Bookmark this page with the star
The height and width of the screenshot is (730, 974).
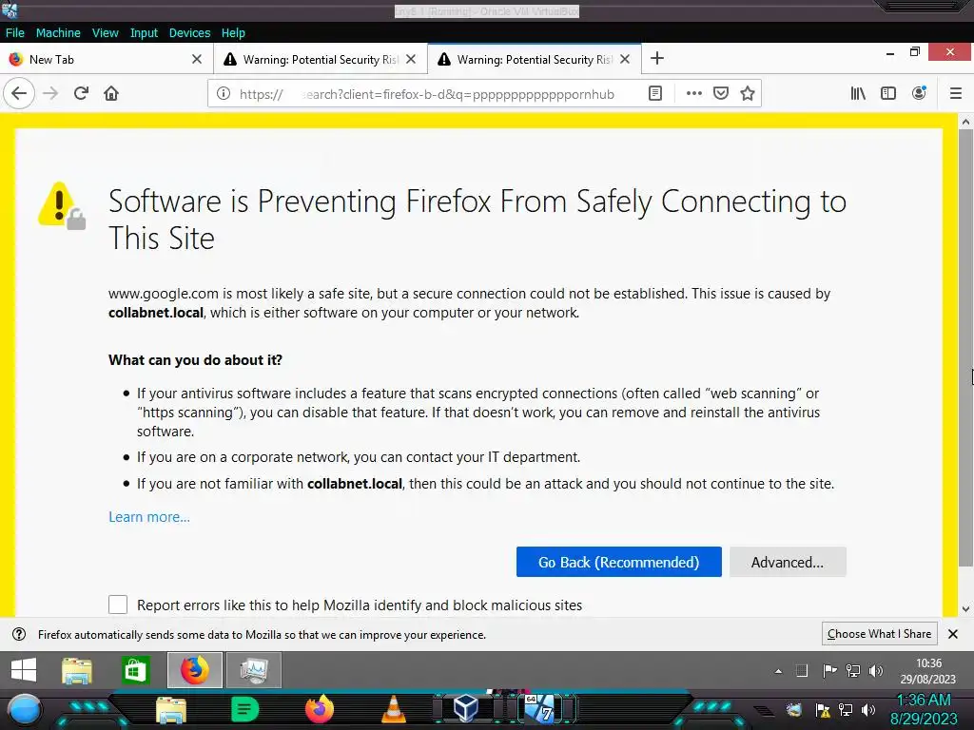click(x=748, y=94)
